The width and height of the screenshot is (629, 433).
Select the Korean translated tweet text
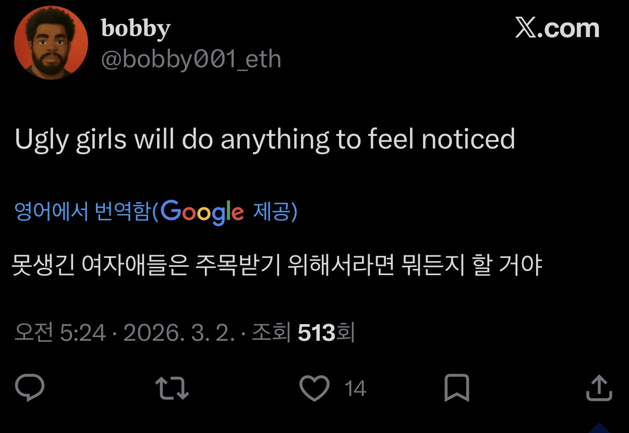point(276,266)
